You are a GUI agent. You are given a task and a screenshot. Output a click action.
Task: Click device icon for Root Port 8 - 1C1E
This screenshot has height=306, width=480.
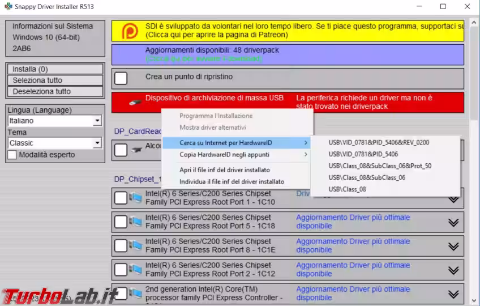tap(135, 245)
